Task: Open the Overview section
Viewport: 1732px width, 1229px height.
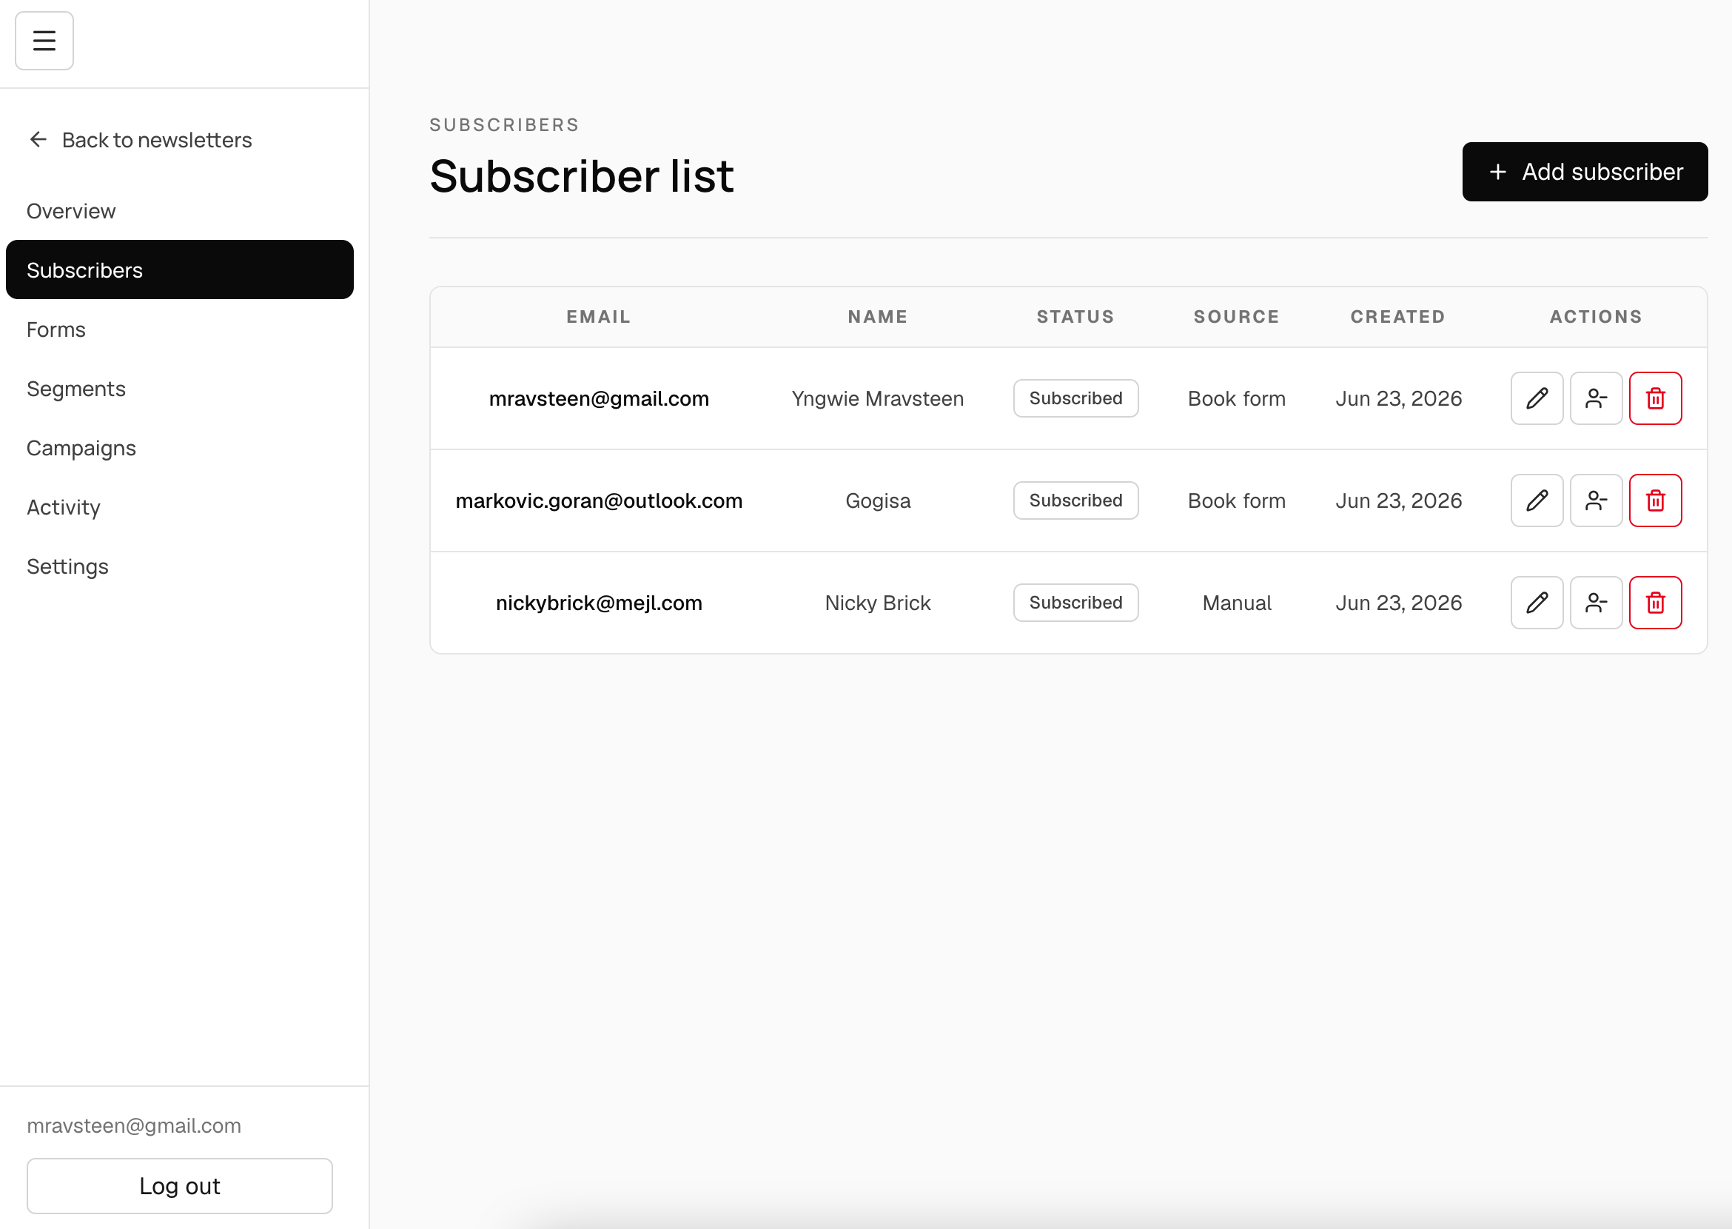Action: coord(179,211)
